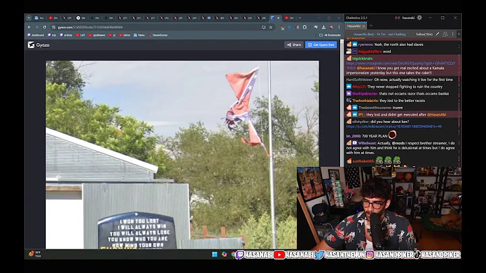This screenshot has height=273, width=486.
Task: Click the screen cast icon in address bar
Action: point(263,27)
